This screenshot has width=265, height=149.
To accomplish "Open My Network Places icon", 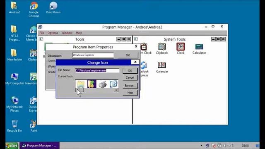I will (x=14, y=104).
